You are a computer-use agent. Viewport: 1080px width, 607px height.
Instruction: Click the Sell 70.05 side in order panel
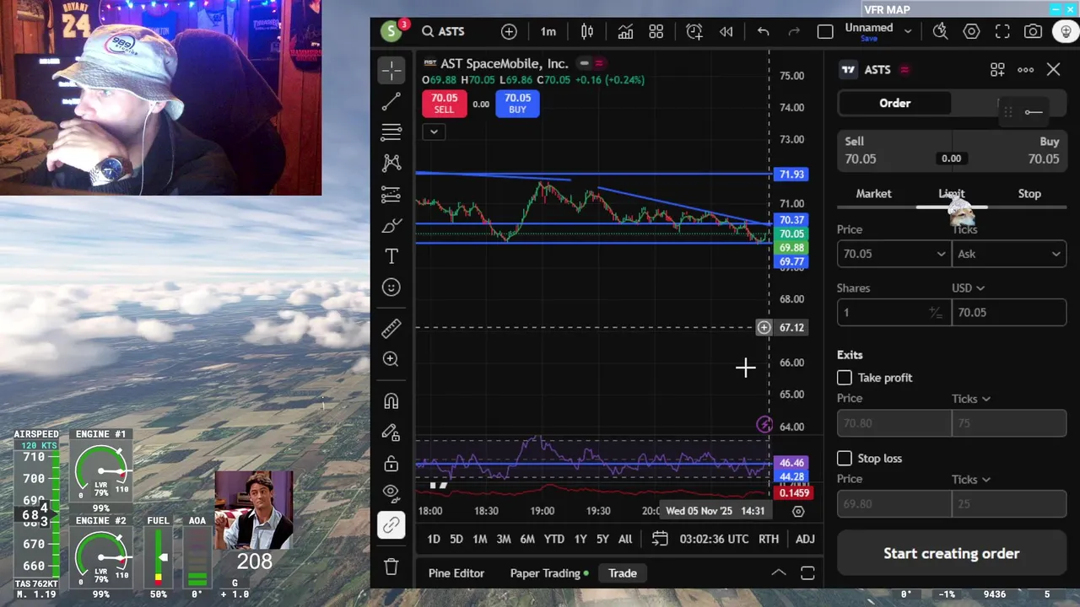coord(894,150)
